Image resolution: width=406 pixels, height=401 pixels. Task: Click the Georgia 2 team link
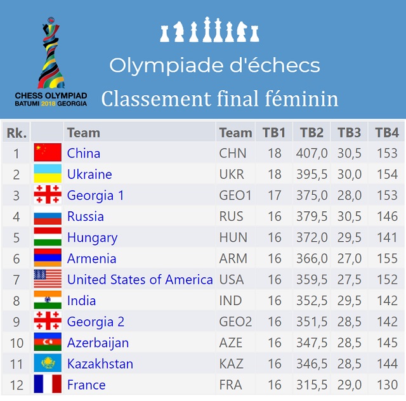pos(96,322)
